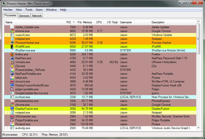Click the pidgin-portable.exe icon

pos(12,89)
